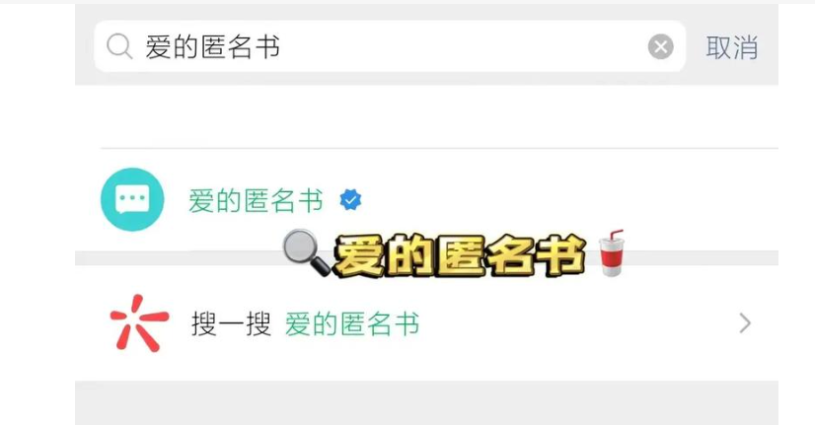
Task: Open the teal chat bubble avatar
Action: pos(132,199)
